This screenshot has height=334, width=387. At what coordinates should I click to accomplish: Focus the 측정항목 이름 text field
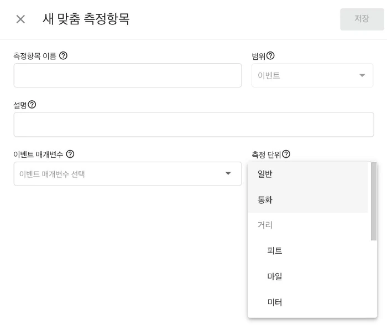pos(127,75)
